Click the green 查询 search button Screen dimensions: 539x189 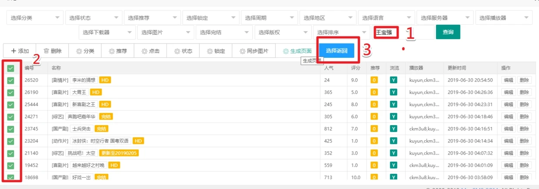tap(448, 32)
